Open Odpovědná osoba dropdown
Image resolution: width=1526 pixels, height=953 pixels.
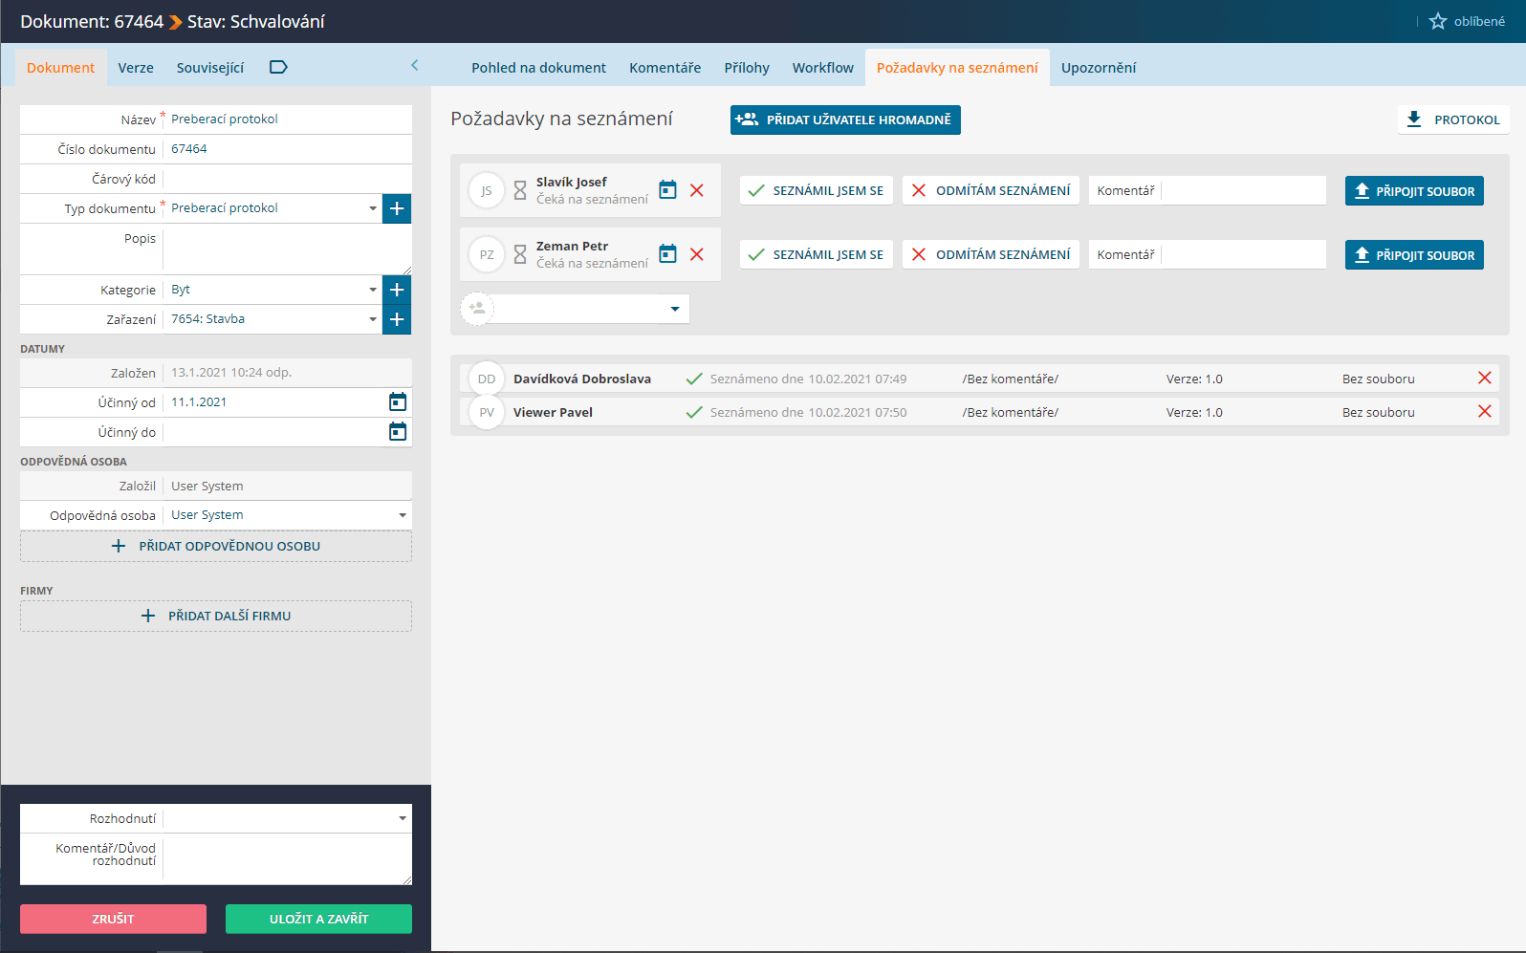(403, 515)
